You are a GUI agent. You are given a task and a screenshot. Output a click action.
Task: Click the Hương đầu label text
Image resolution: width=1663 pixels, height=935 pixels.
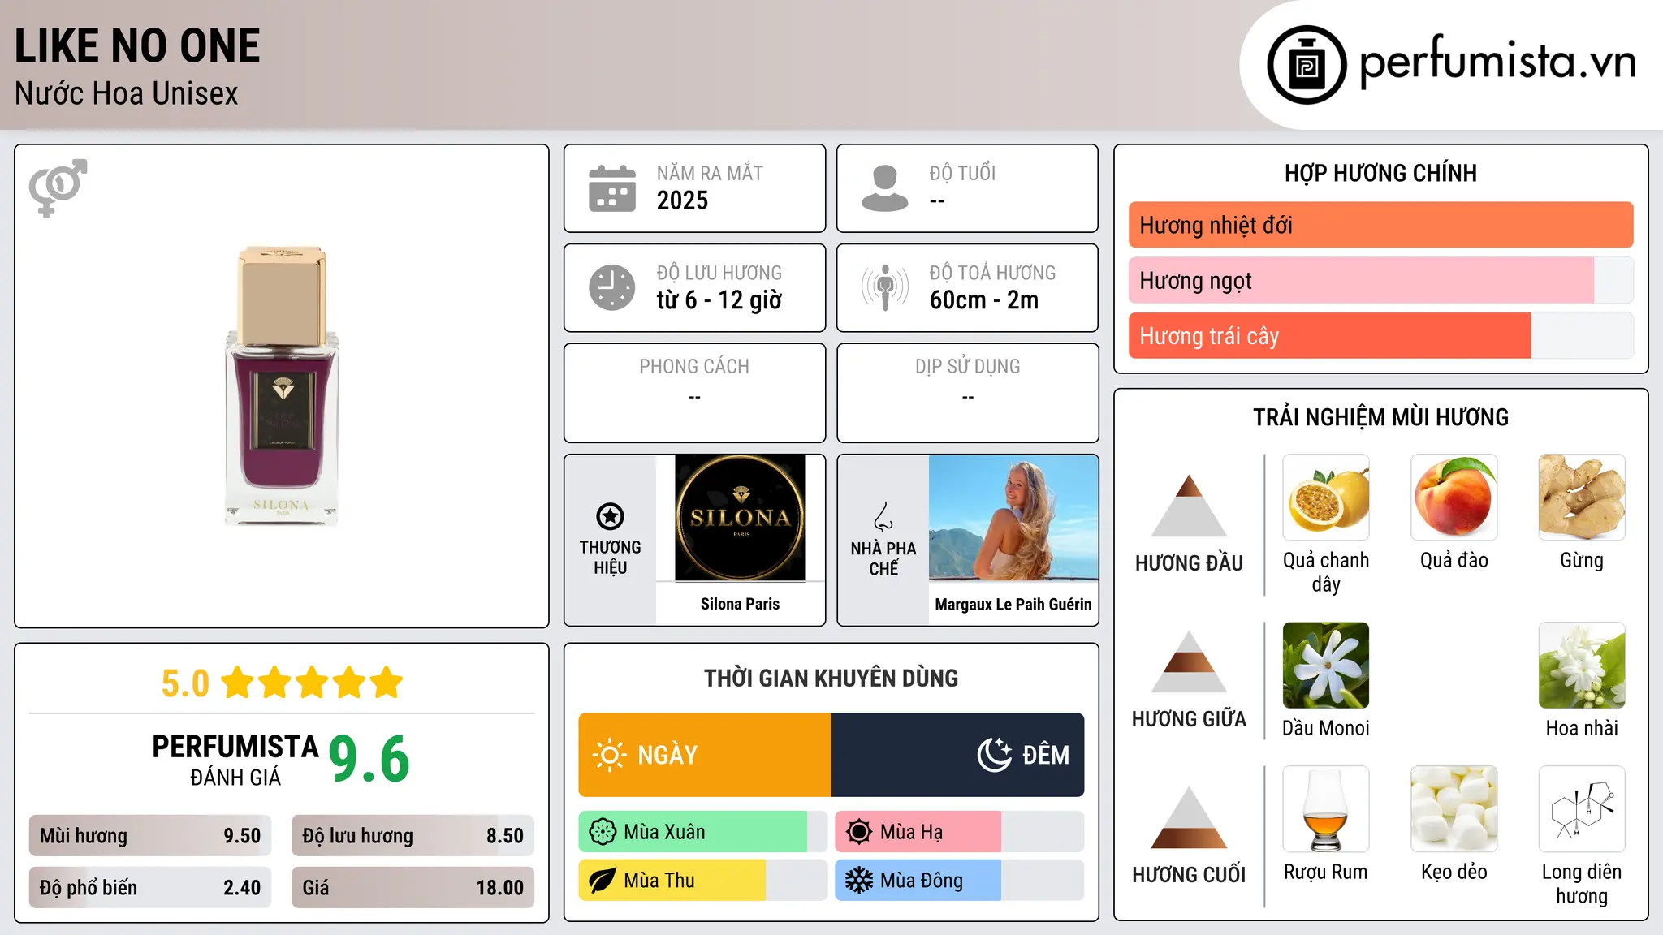click(1189, 563)
